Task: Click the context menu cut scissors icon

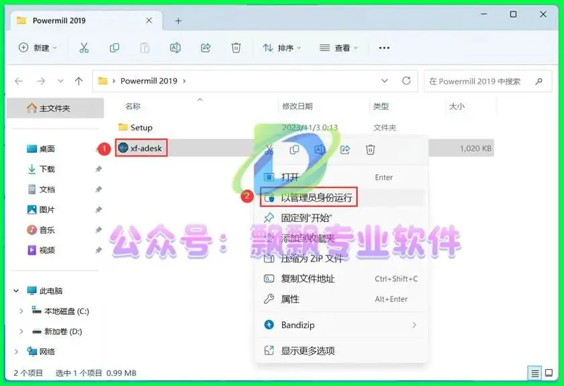Action: 269,149
